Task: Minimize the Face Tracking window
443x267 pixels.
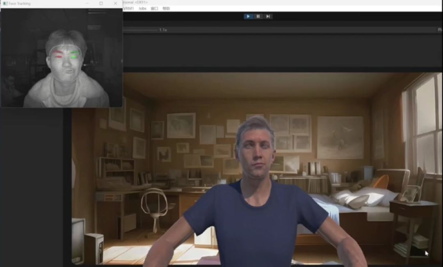Action: click(87, 3)
